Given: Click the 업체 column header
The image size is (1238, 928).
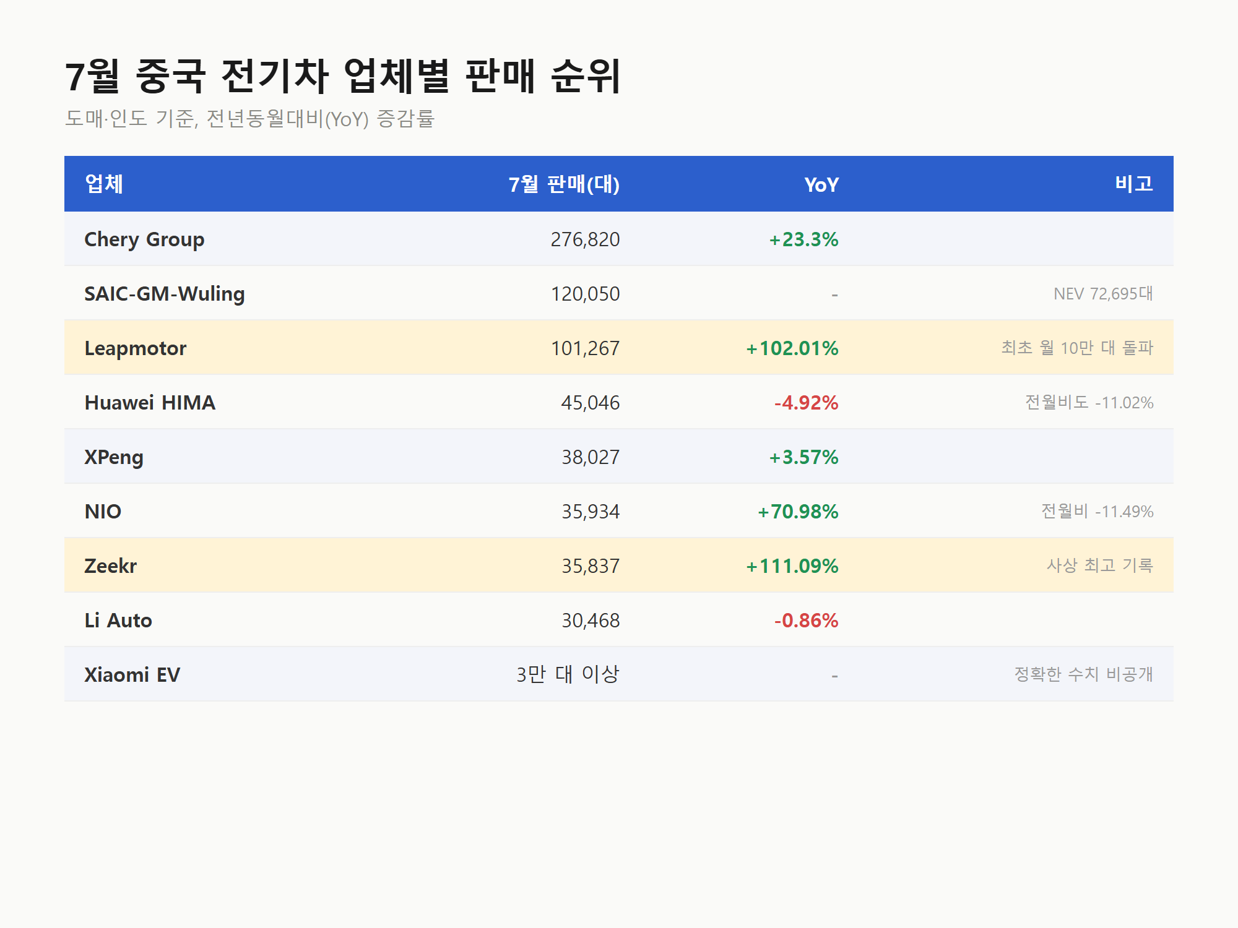Looking at the screenshot, I should click(x=104, y=184).
